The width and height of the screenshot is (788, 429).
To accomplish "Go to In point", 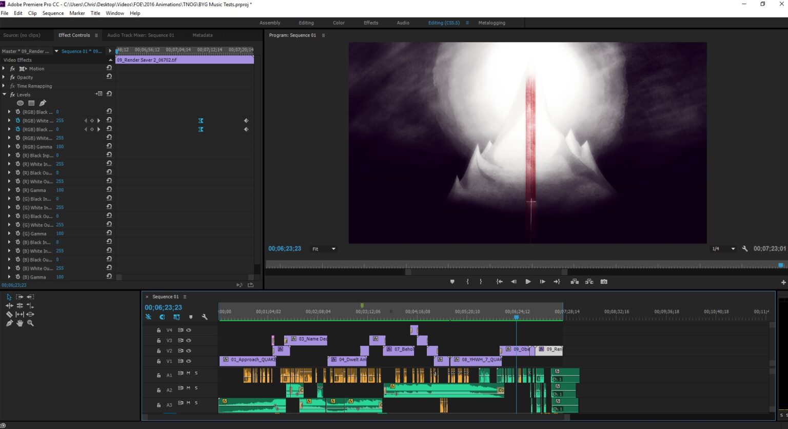I will click(x=499, y=282).
